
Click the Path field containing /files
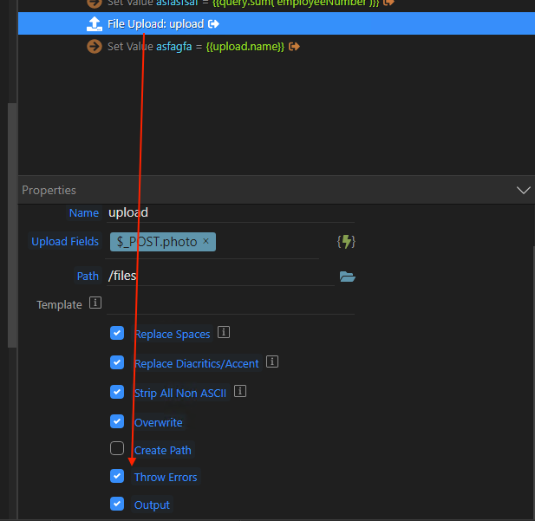click(x=217, y=277)
